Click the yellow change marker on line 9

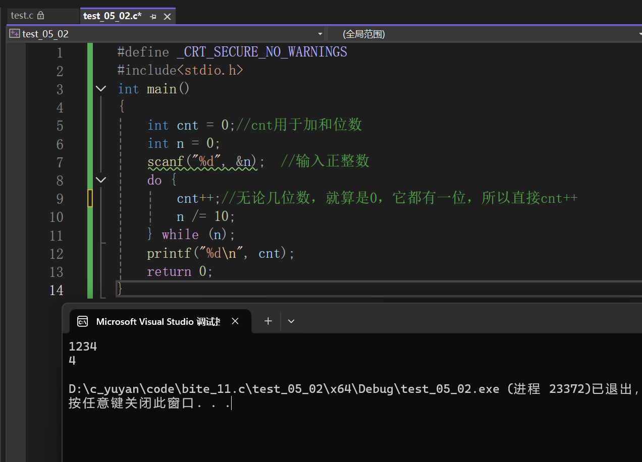click(x=90, y=199)
